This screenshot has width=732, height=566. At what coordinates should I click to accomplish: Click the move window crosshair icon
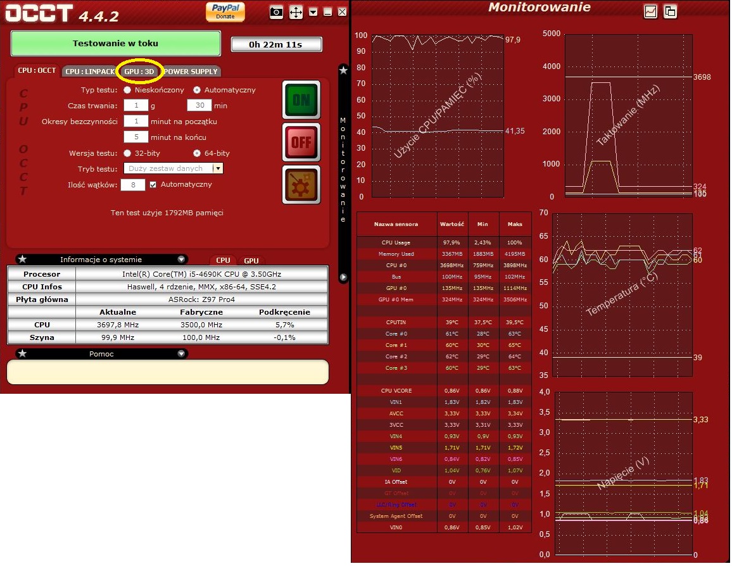pyautogui.click(x=296, y=12)
